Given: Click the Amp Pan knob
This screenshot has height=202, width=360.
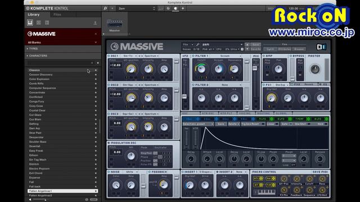Looking at the screenshot, I should 278,69.
